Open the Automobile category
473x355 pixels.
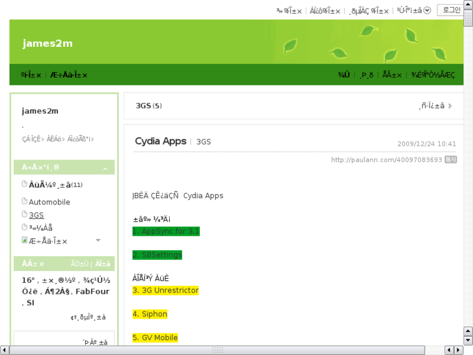tap(49, 202)
